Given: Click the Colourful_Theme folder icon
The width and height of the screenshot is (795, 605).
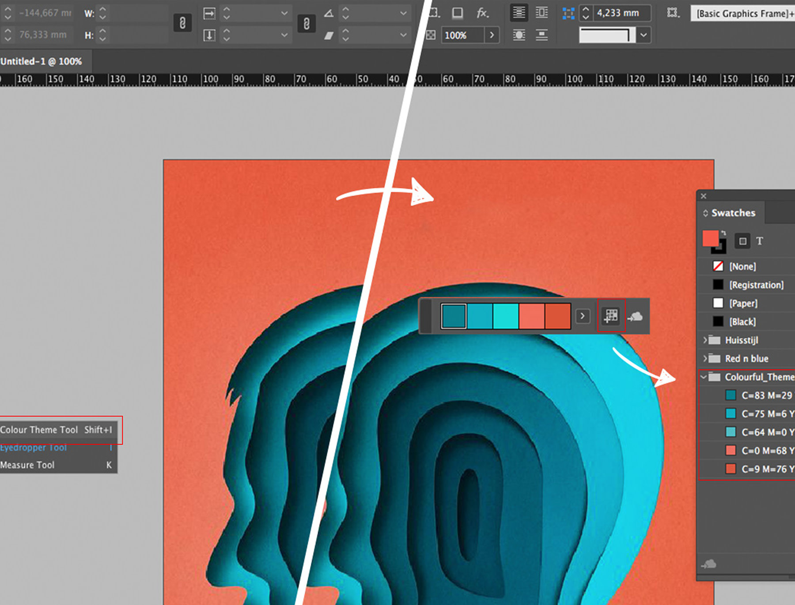Looking at the screenshot, I should coord(714,377).
